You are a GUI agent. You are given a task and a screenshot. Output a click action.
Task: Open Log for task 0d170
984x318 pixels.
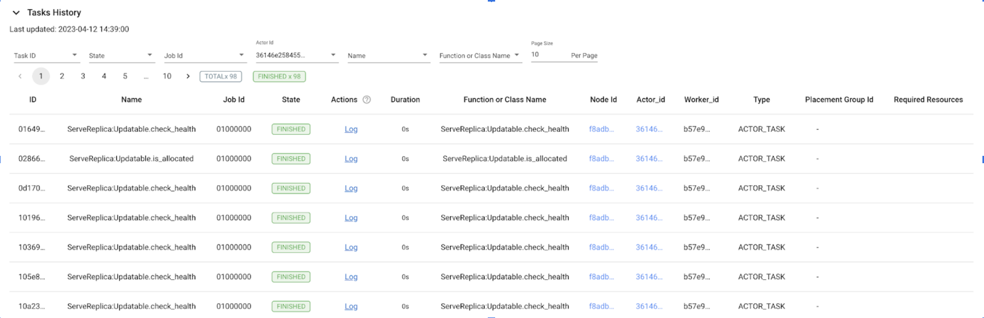351,188
